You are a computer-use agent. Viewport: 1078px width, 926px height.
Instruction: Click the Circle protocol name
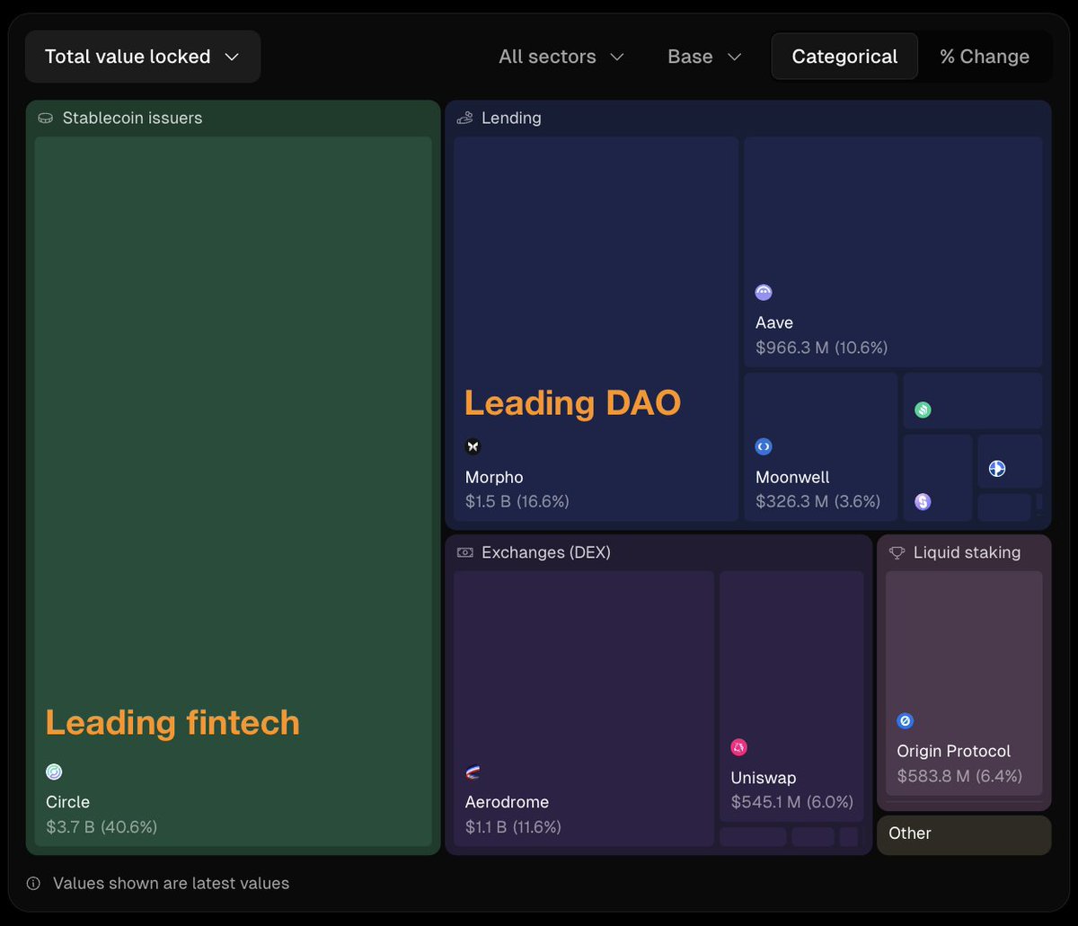pos(68,802)
